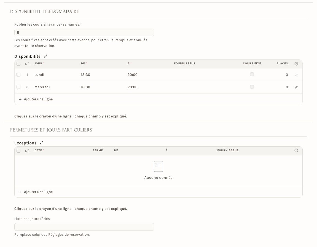
Task: Toggle Cours fixe checkbox for Lundi
Action: 252,74
